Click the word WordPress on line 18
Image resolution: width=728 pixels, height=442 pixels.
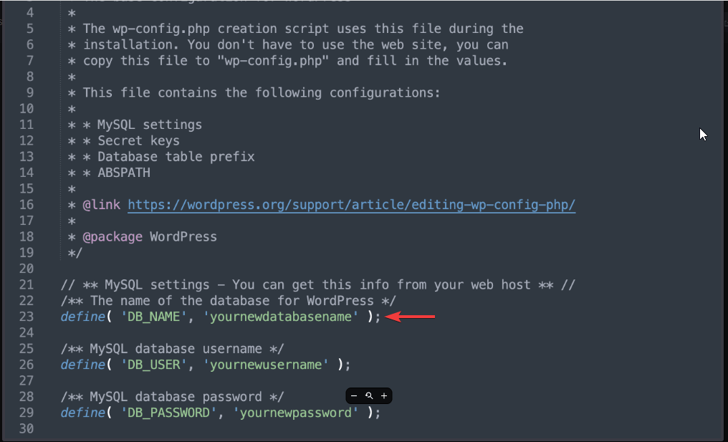click(183, 237)
